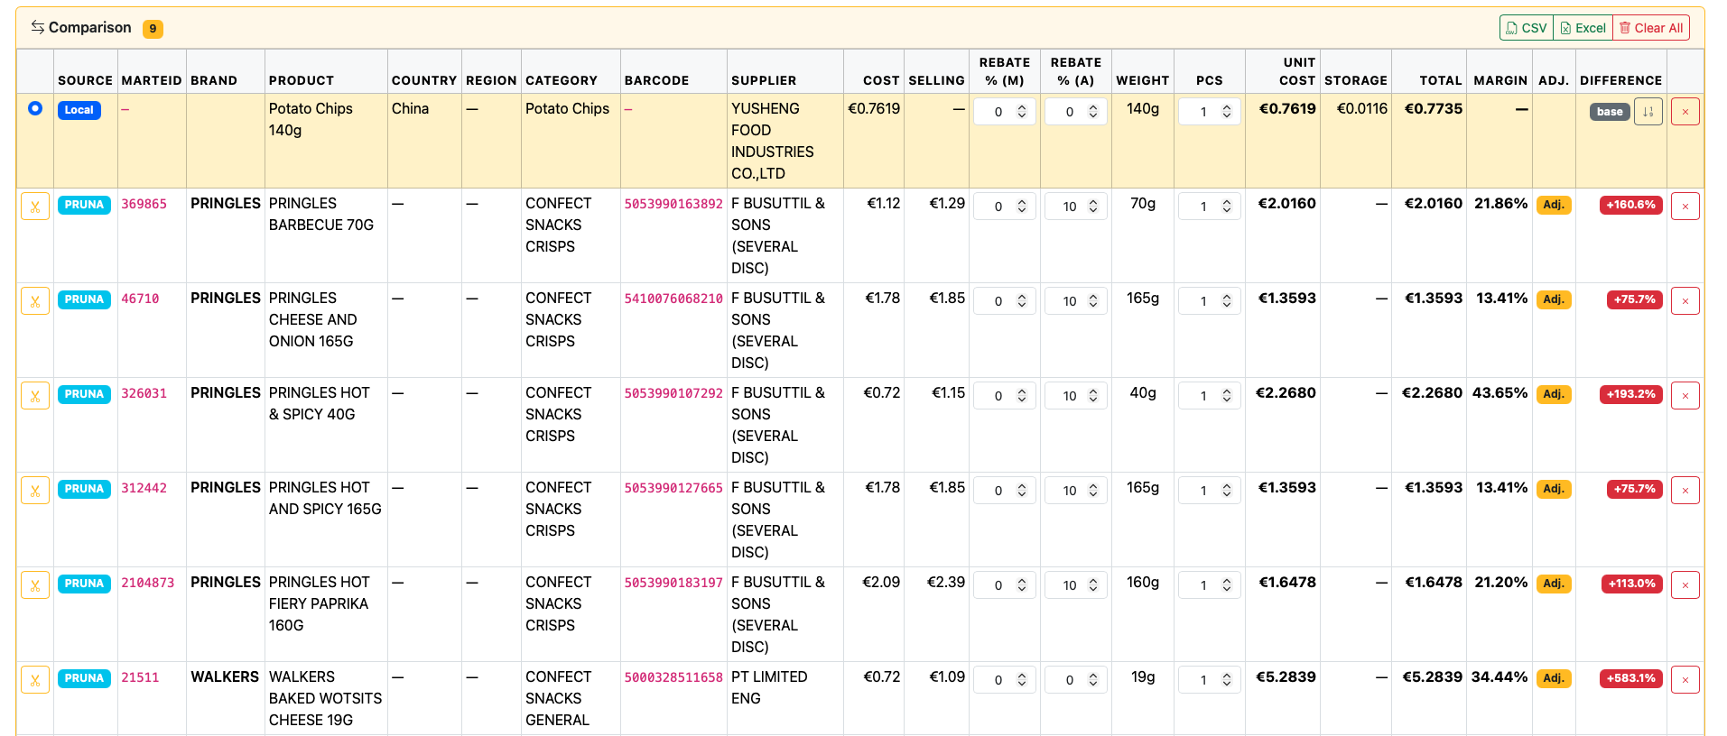Viewport: 1727px width, 736px height.
Task: Click Rebate % (M) stepper for Walkers row
Action: [x=1022, y=680]
